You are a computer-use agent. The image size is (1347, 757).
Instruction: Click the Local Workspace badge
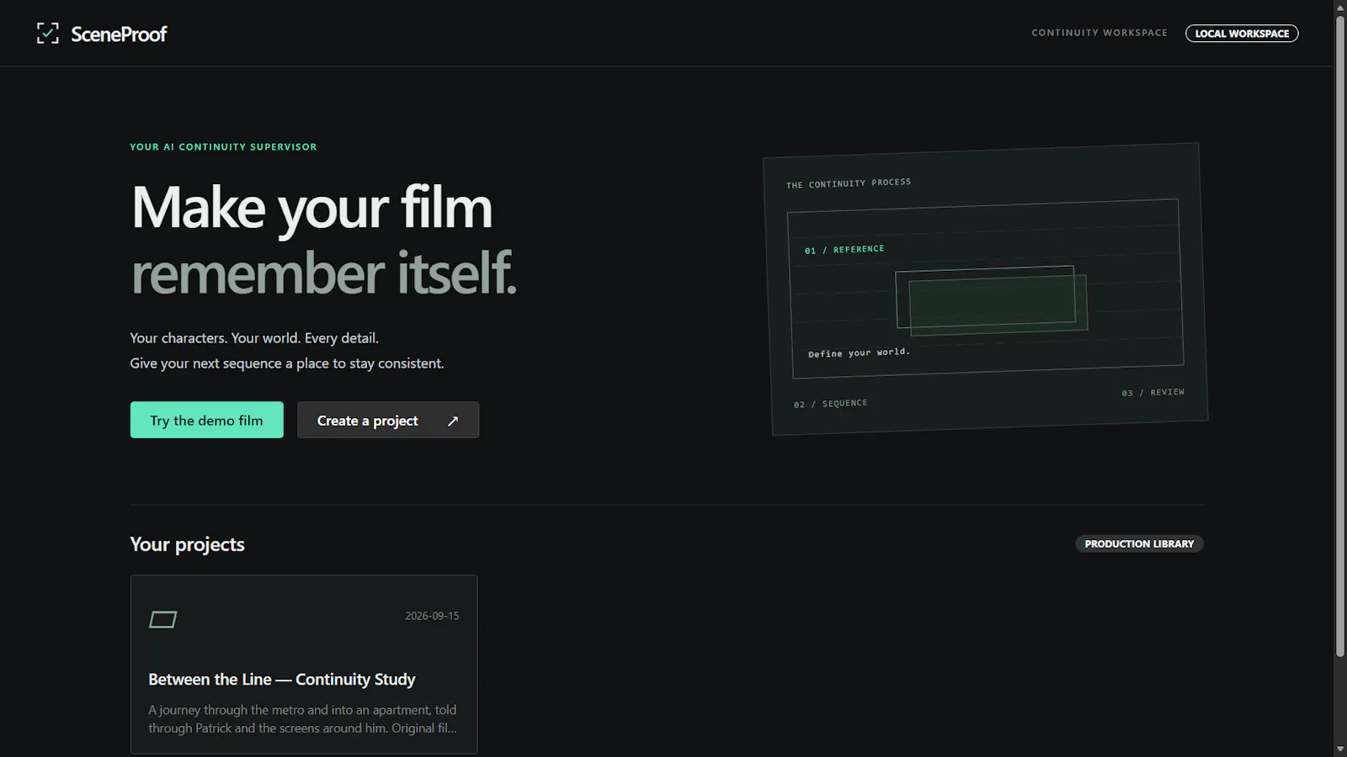point(1242,34)
